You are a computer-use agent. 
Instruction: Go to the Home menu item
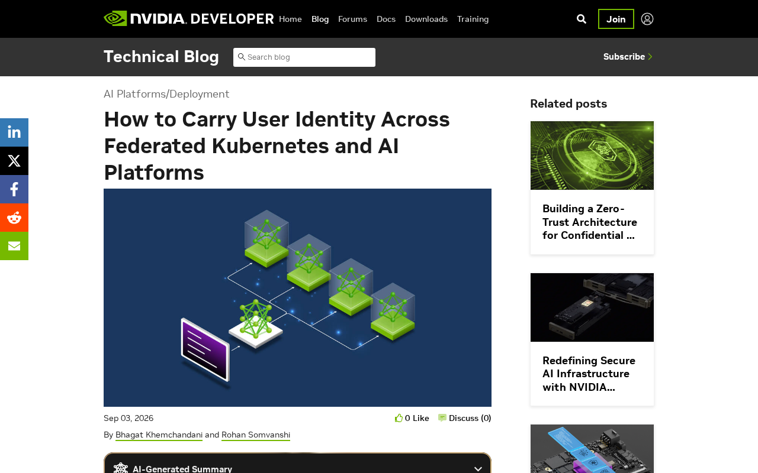[290, 19]
